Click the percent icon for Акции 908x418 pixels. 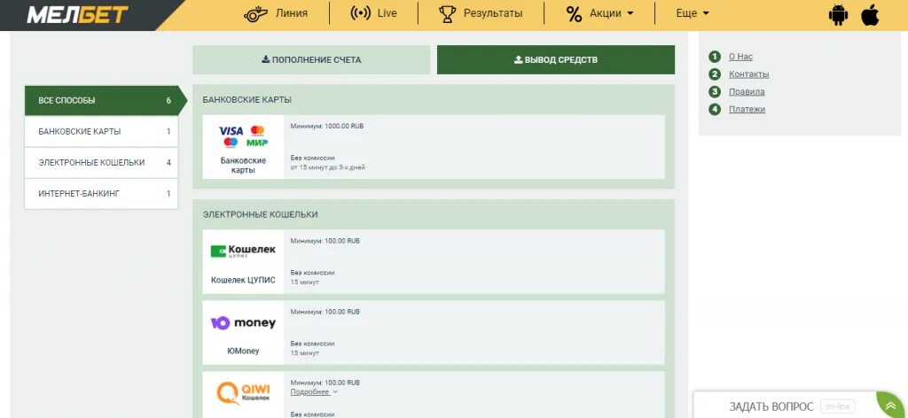[574, 14]
